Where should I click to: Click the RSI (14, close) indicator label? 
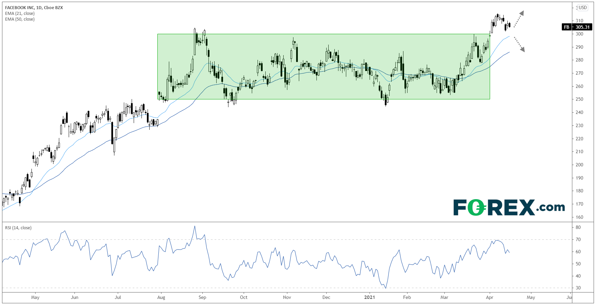[x=18, y=228]
